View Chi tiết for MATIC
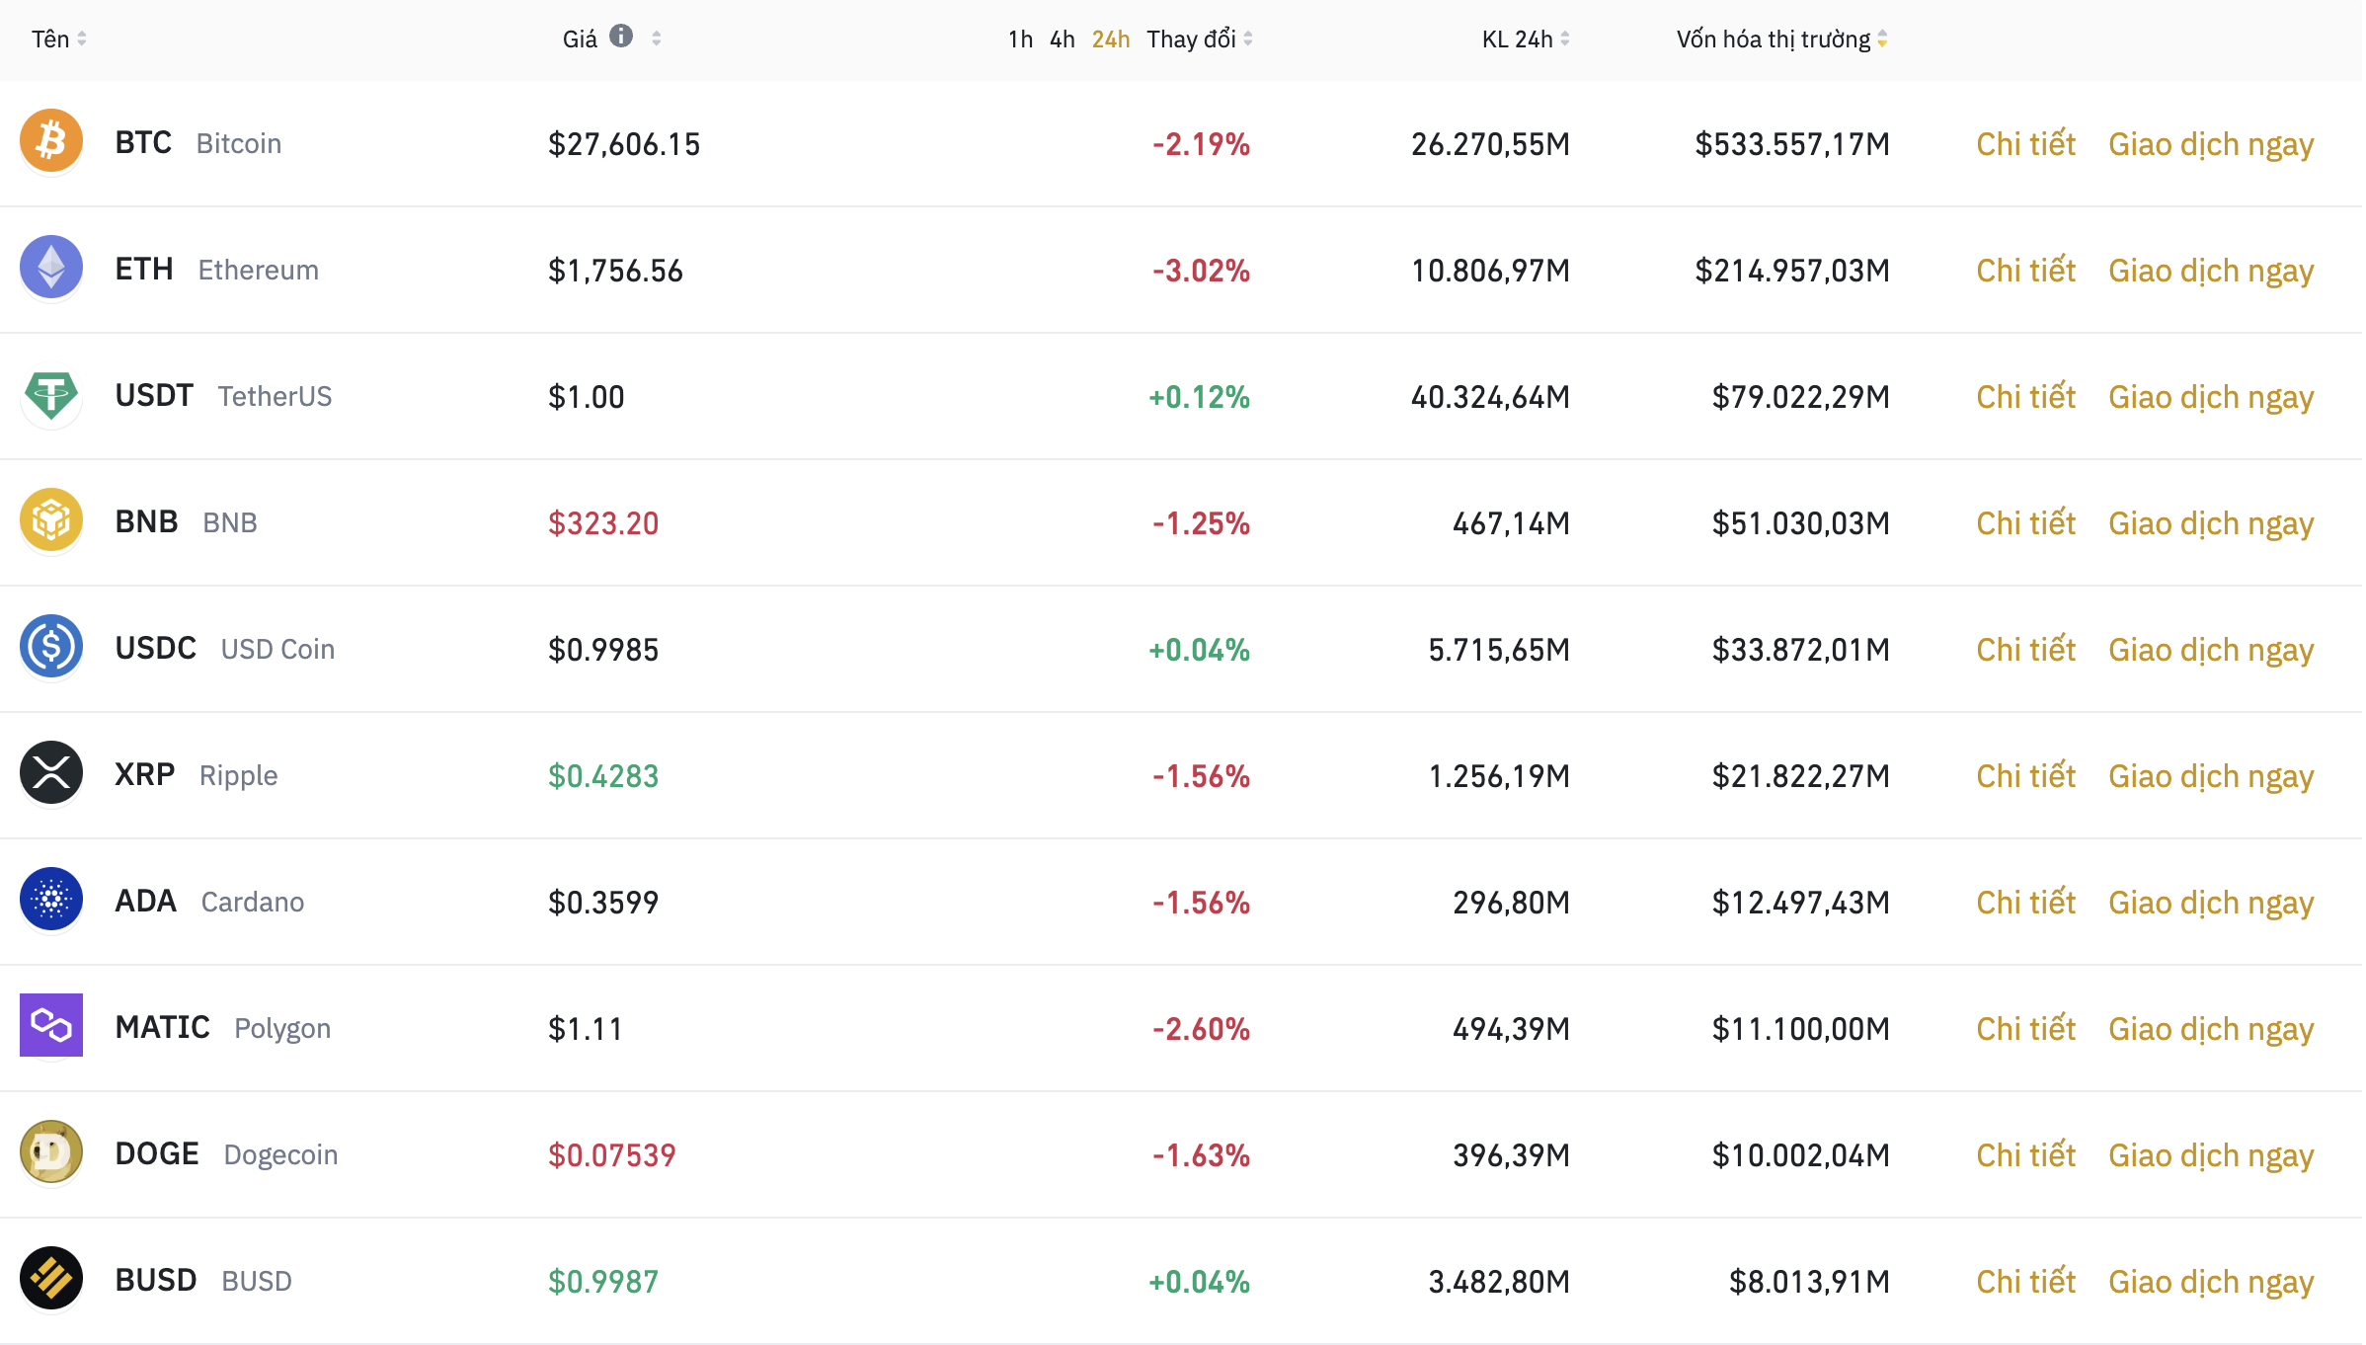The image size is (2366, 1345). coord(2025,1029)
